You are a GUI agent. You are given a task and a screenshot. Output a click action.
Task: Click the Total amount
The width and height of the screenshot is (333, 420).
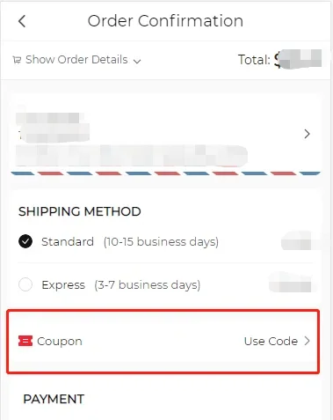tap(279, 60)
